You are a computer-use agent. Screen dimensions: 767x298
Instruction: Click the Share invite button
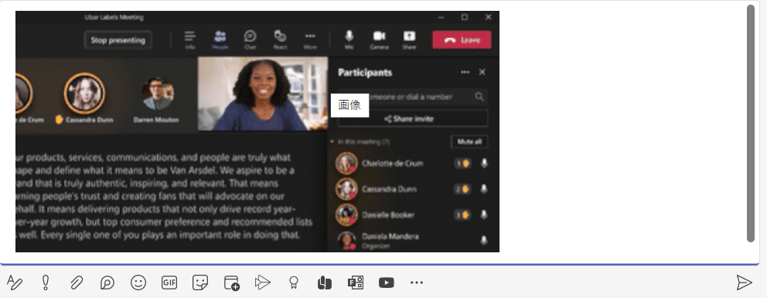413,119
